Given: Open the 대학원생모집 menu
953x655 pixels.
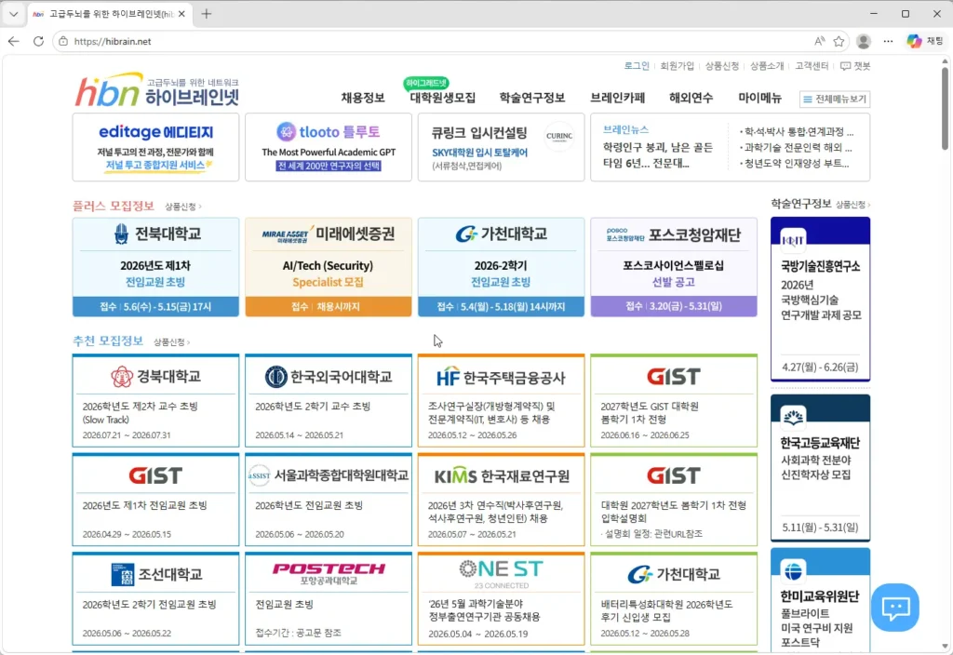Looking at the screenshot, I should click(442, 98).
